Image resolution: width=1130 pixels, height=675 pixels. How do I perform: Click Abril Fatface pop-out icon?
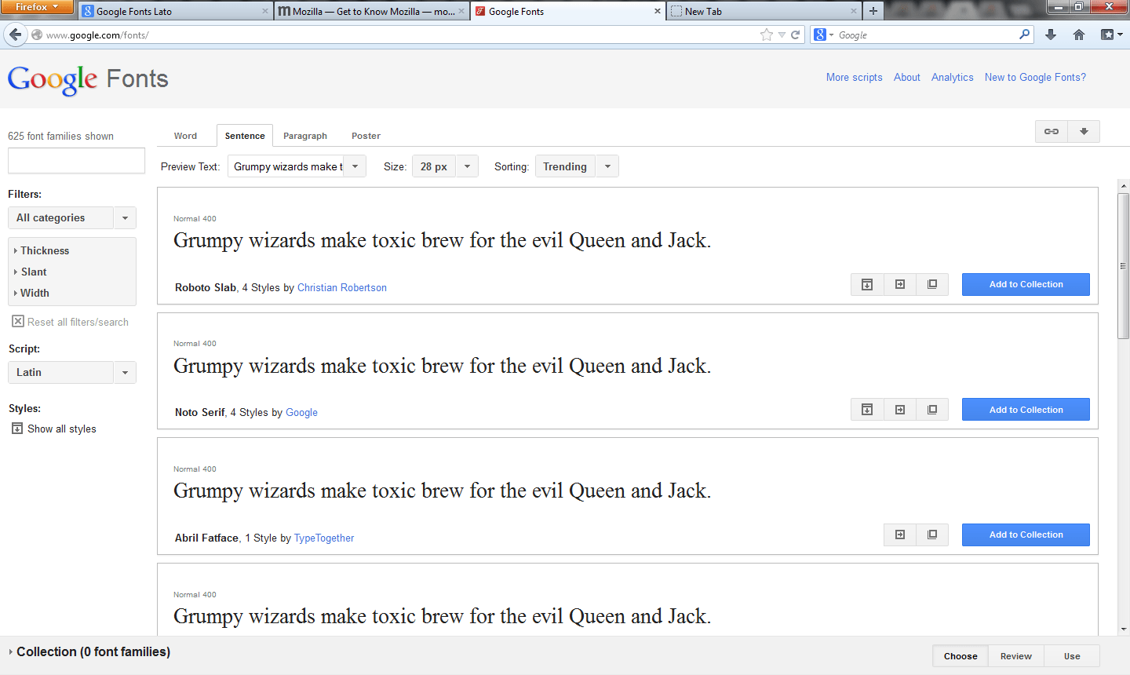[x=932, y=535]
